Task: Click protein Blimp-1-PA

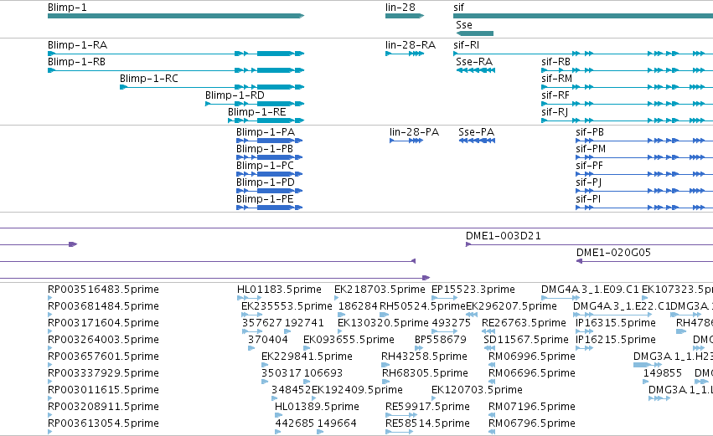Action: click(x=269, y=141)
